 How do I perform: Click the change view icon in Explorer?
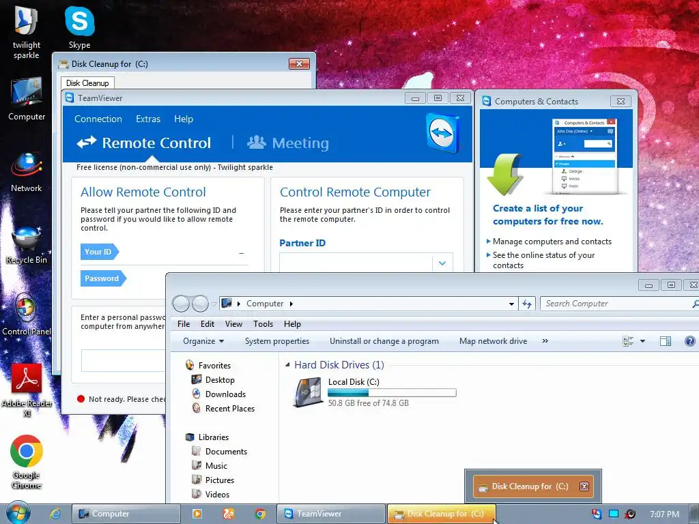(628, 341)
